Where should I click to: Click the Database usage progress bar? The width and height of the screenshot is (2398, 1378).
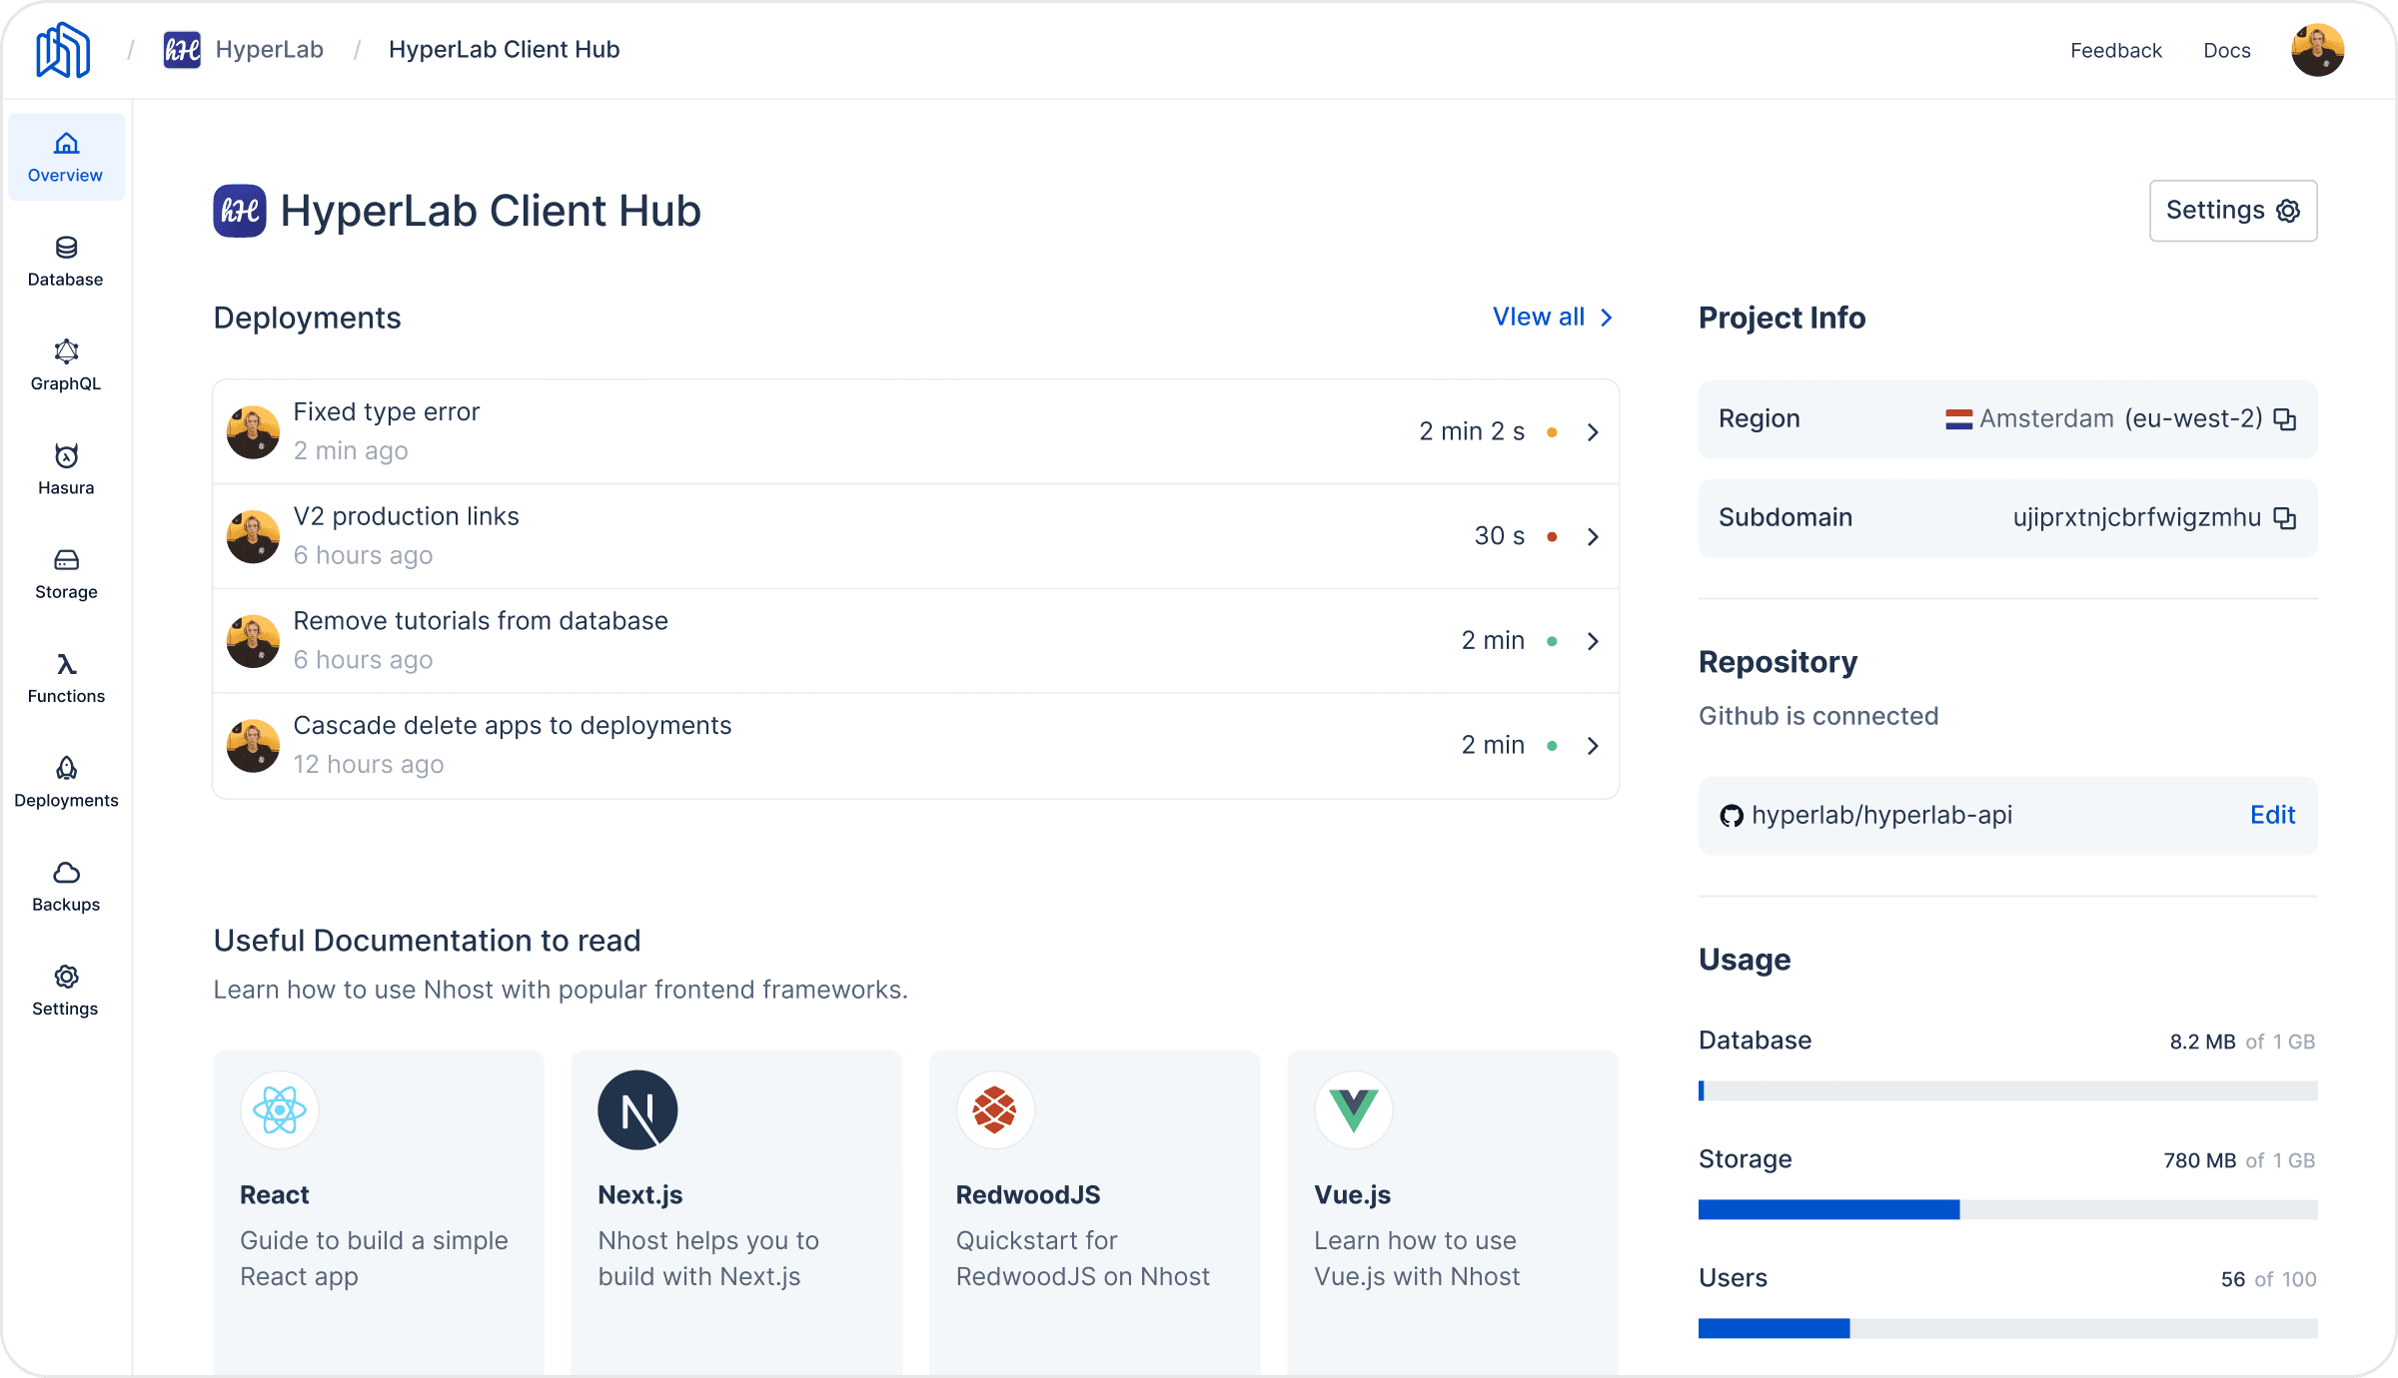click(x=2007, y=1090)
